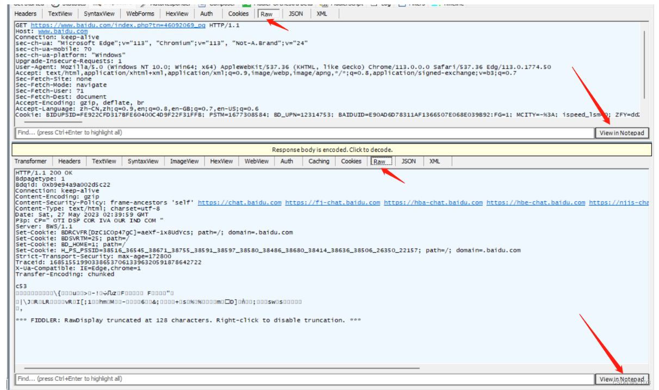Click the 'Set-Cookie: H_PS_PSSID' line

[x=268, y=250]
